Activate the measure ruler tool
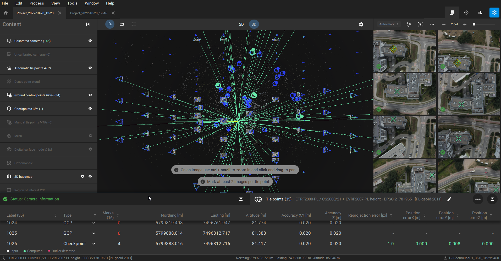 122,24
